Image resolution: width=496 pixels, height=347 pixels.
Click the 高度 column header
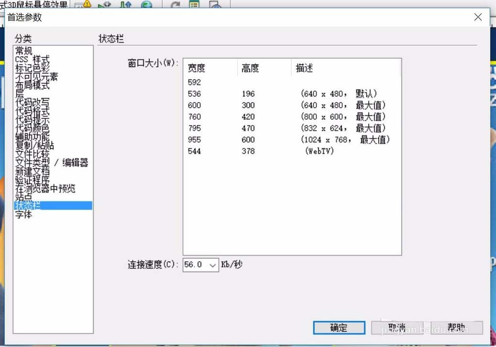[x=264, y=68]
